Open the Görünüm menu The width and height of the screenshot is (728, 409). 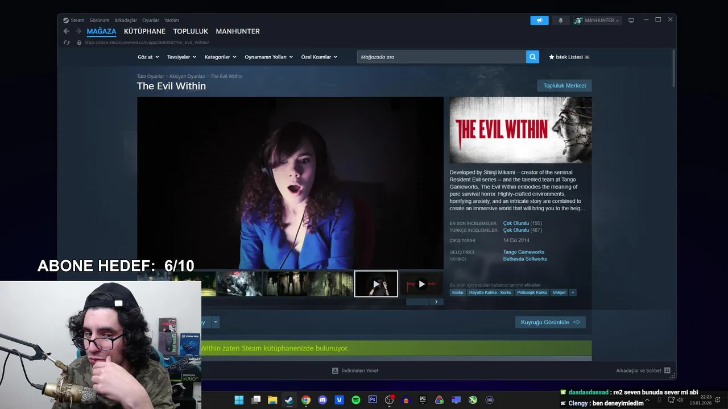99,20
